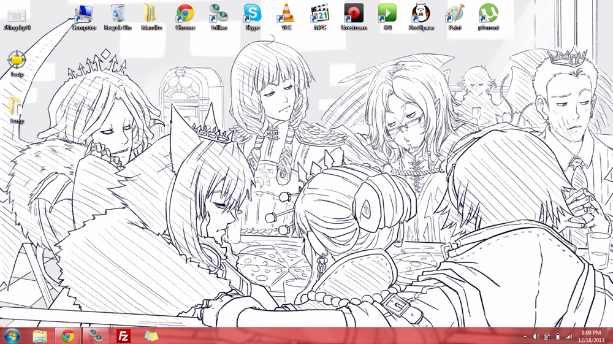
Task: Select the VLC media player shortcut
Action: point(286,18)
